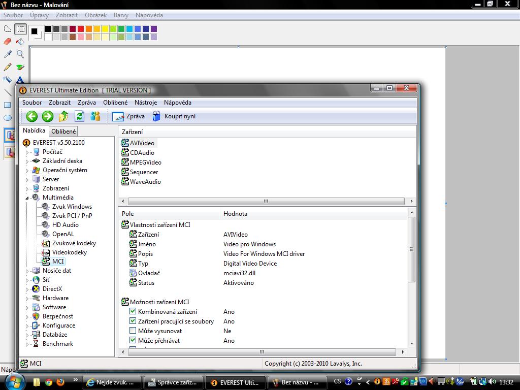Screen dimensions: 520x390
Task: Collapse the Multimédia tree node
Action: click(27, 198)
